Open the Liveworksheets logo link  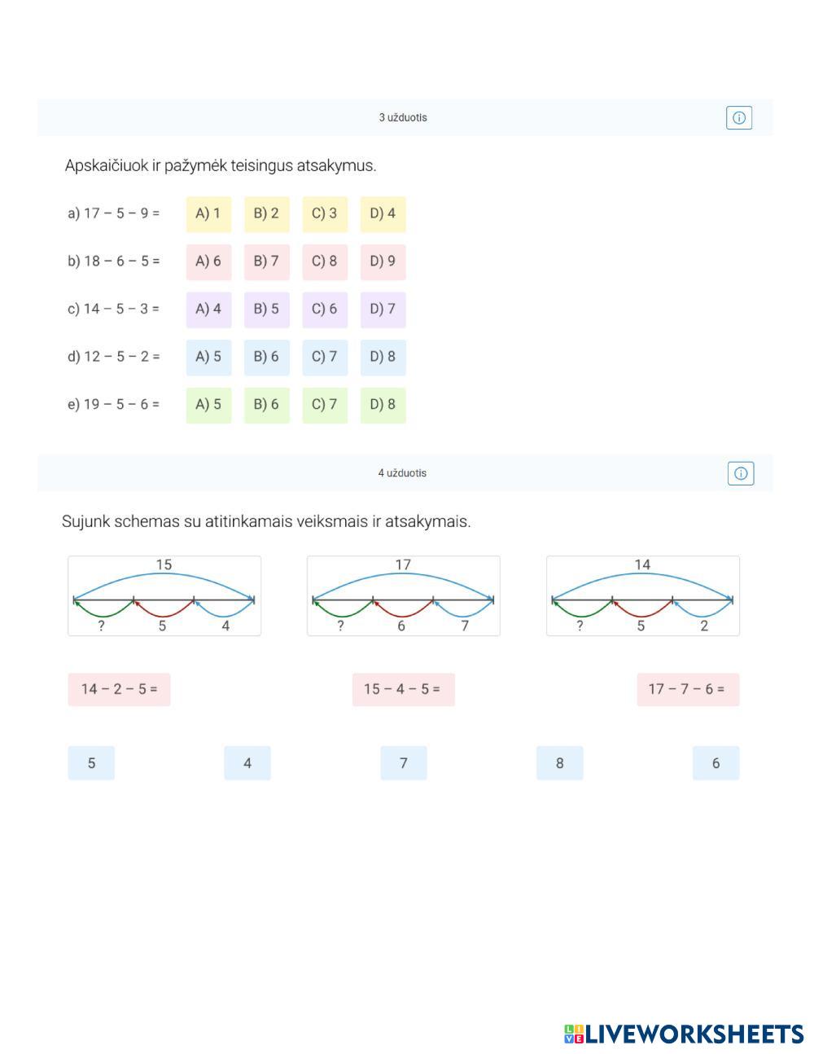(x=684, y=1034)
